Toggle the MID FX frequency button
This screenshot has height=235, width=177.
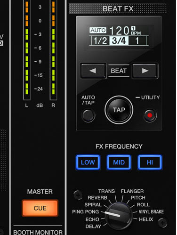pos(119,162)
